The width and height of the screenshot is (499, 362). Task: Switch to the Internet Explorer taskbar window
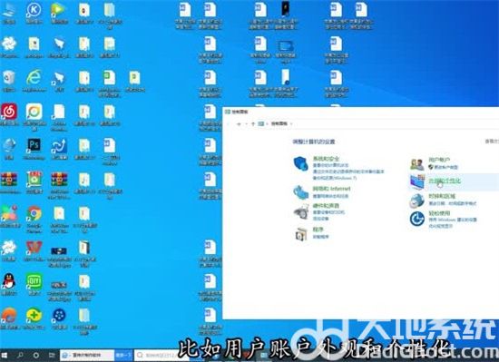(87, 356)
